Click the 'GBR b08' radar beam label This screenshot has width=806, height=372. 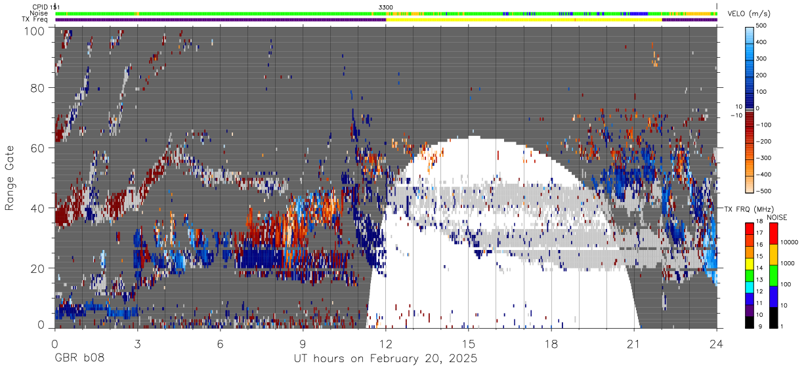79,359
